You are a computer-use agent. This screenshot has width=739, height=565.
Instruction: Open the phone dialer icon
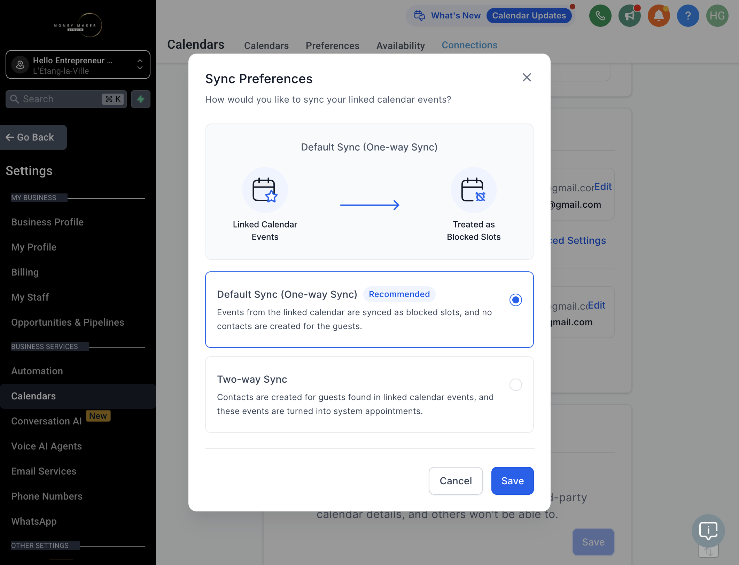coord(600,16)
